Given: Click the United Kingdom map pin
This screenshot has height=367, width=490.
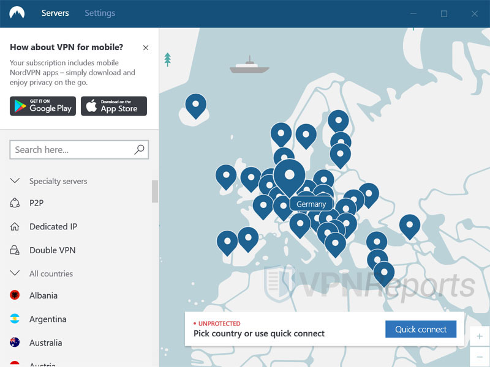Looking at the screenshot, I should pyautogui.click(x=251, y=179).
